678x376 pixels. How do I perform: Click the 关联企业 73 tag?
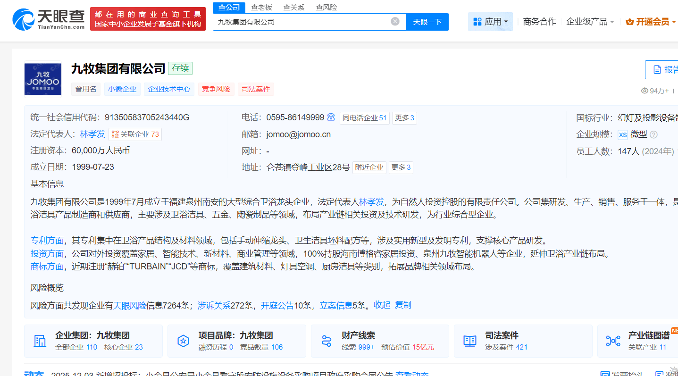(x=135, y=134)
